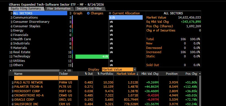
Task: Select the Consumer Discretionary sector
Action: coord(31,22)
